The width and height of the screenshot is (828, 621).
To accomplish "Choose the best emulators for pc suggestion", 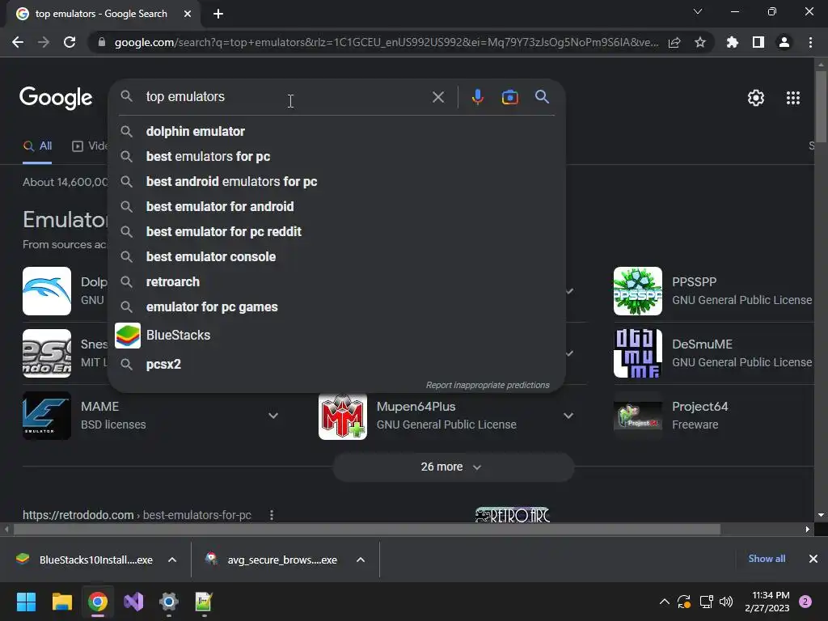I will pos(337,156).
